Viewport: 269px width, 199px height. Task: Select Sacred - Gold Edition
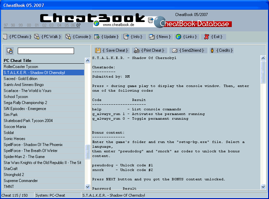[x=44, y=79]
